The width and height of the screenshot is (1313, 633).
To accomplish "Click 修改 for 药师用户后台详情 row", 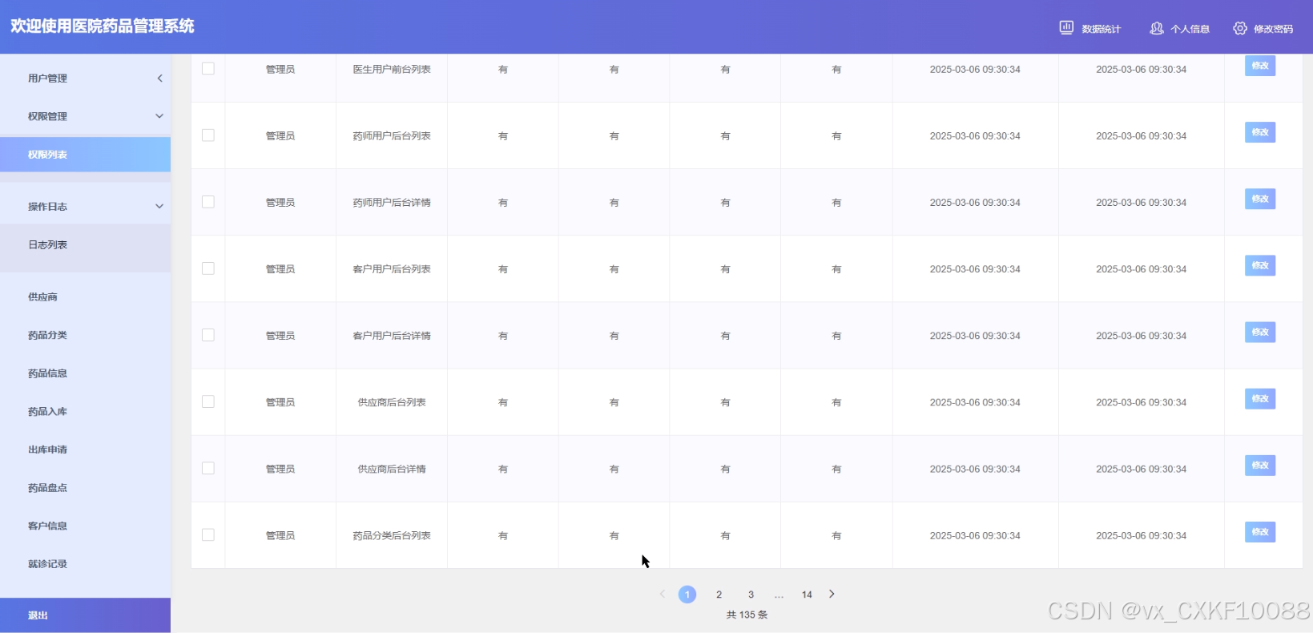I will (1260, 199).
